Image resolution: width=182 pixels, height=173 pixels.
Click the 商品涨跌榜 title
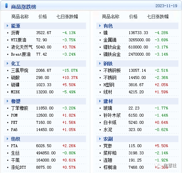[23, 7]
